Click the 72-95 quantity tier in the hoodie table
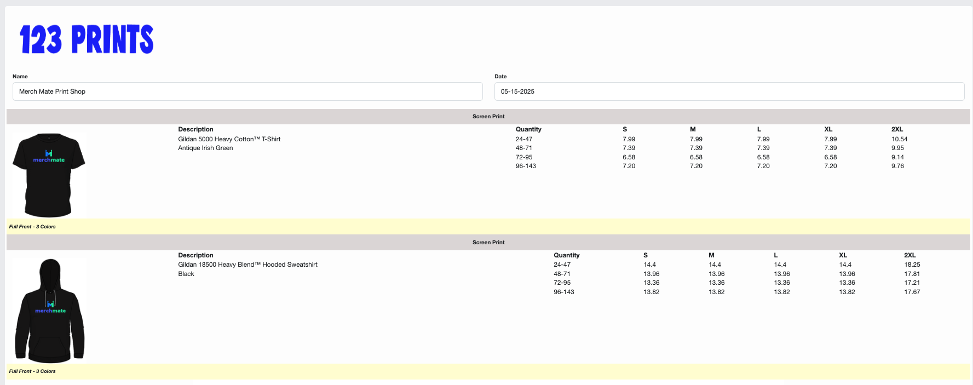This screenshot has height=385, width=973. tap(562, 283)
